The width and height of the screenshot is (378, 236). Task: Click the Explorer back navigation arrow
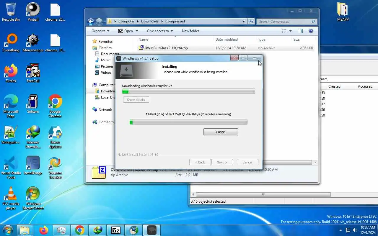pos(91,21)
